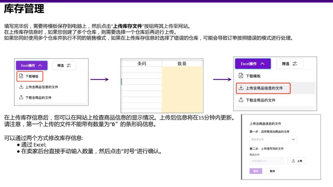333x187 pixels.
Task: Click the filter sliders icon next to left 筛选
Action: (x=69, y=66)
